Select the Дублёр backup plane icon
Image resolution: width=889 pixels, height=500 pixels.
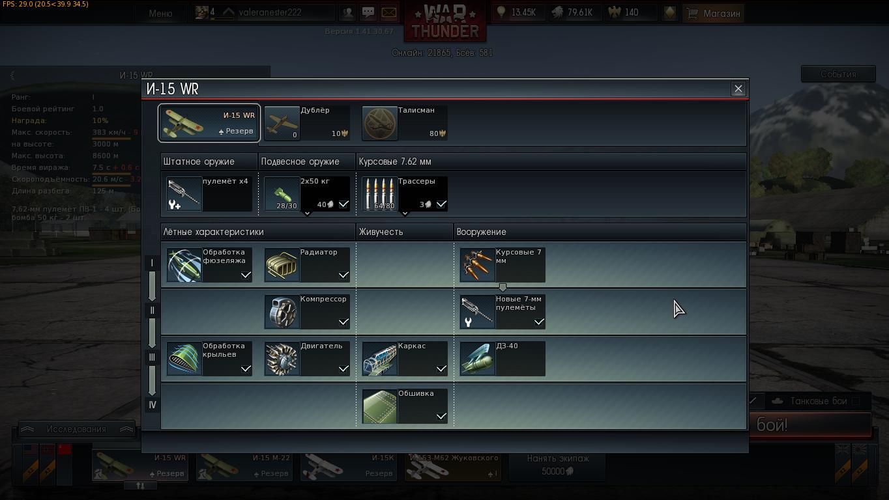(282, 123)
